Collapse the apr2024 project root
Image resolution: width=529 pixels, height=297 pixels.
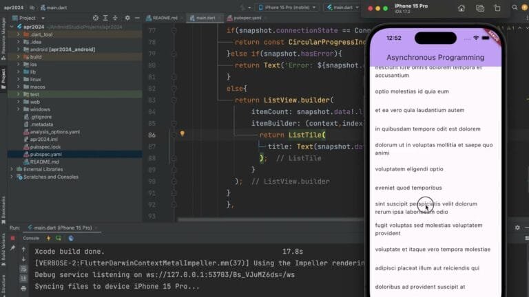pos(12,27)
